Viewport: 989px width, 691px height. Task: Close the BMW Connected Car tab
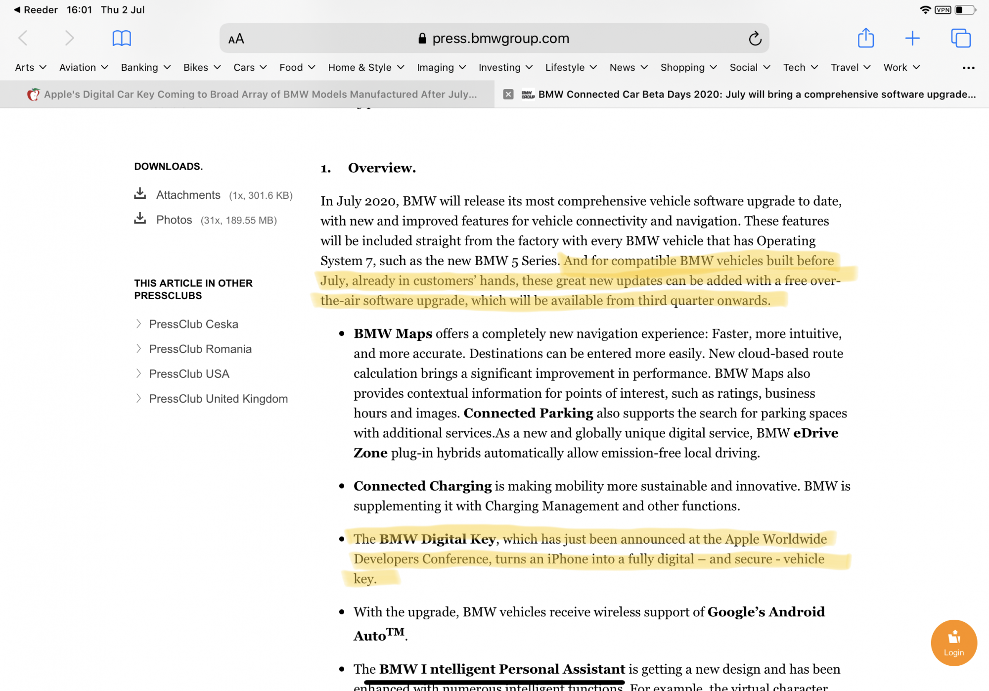coord(508,94)
